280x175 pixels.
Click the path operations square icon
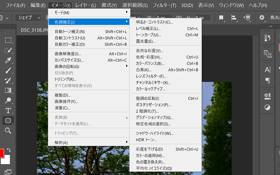point(221,17)
